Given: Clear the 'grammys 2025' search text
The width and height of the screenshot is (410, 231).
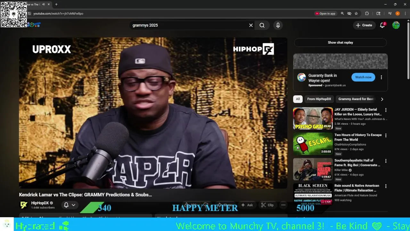Looking at the screenshot, I should coord(251,25).
